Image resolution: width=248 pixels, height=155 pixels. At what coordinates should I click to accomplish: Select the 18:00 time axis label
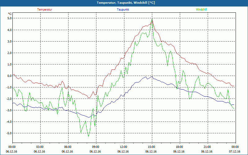[x=179, y=147]
